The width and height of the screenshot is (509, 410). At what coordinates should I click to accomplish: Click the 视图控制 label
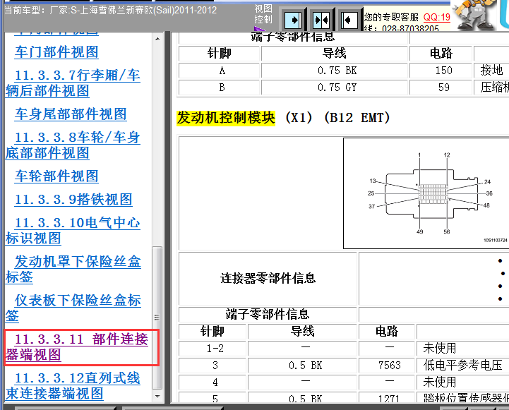click(x=263, y=14)
